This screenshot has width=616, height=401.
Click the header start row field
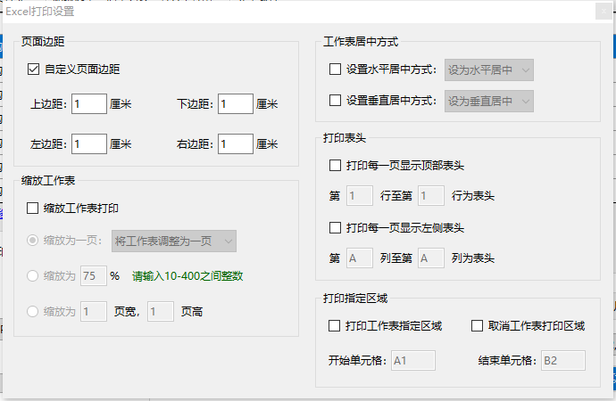[360, 196]
